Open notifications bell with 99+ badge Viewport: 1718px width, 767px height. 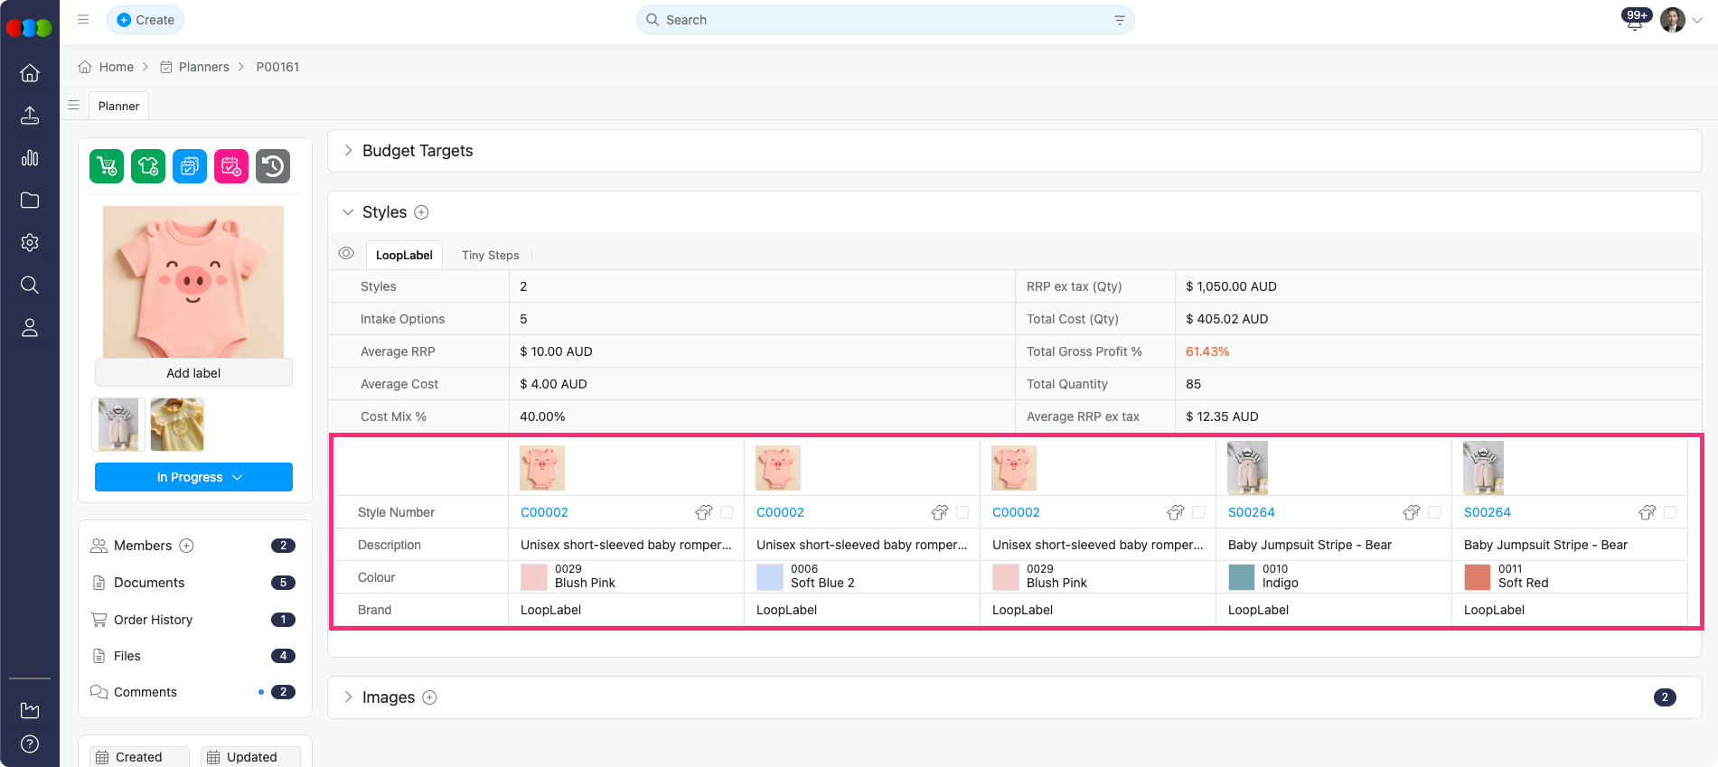tap(1634, 21)
